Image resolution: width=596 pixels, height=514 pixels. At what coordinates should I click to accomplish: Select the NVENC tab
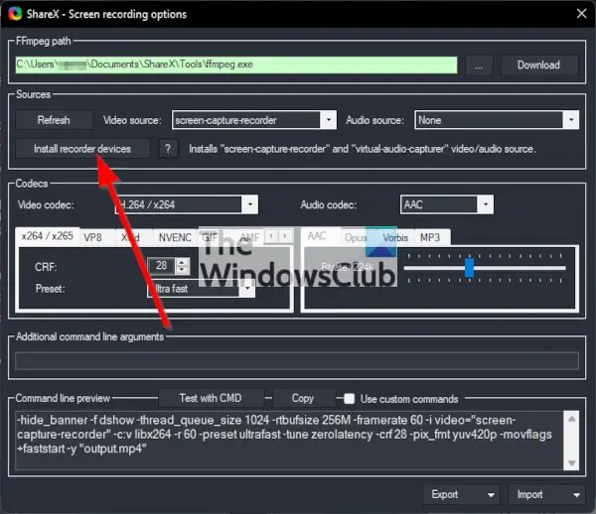[175, 238]
